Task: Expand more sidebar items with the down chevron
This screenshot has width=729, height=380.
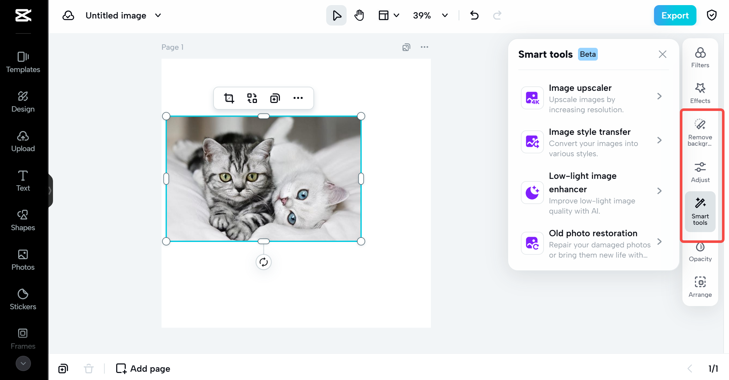Action: 23,363
